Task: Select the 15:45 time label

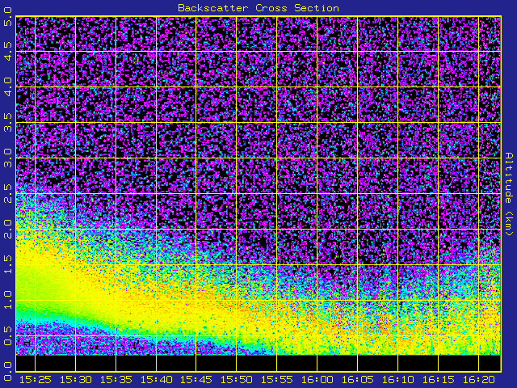Action: (x=195, y=380)
